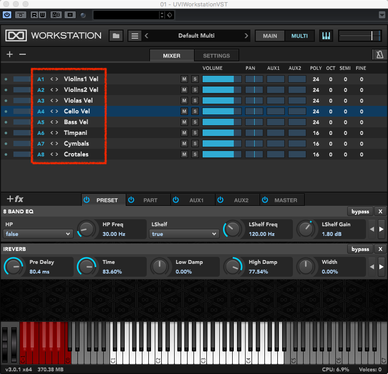Close the 8 Band EQ with X
The height and width of the screenshot is (374, 388).
pos(380,212)
